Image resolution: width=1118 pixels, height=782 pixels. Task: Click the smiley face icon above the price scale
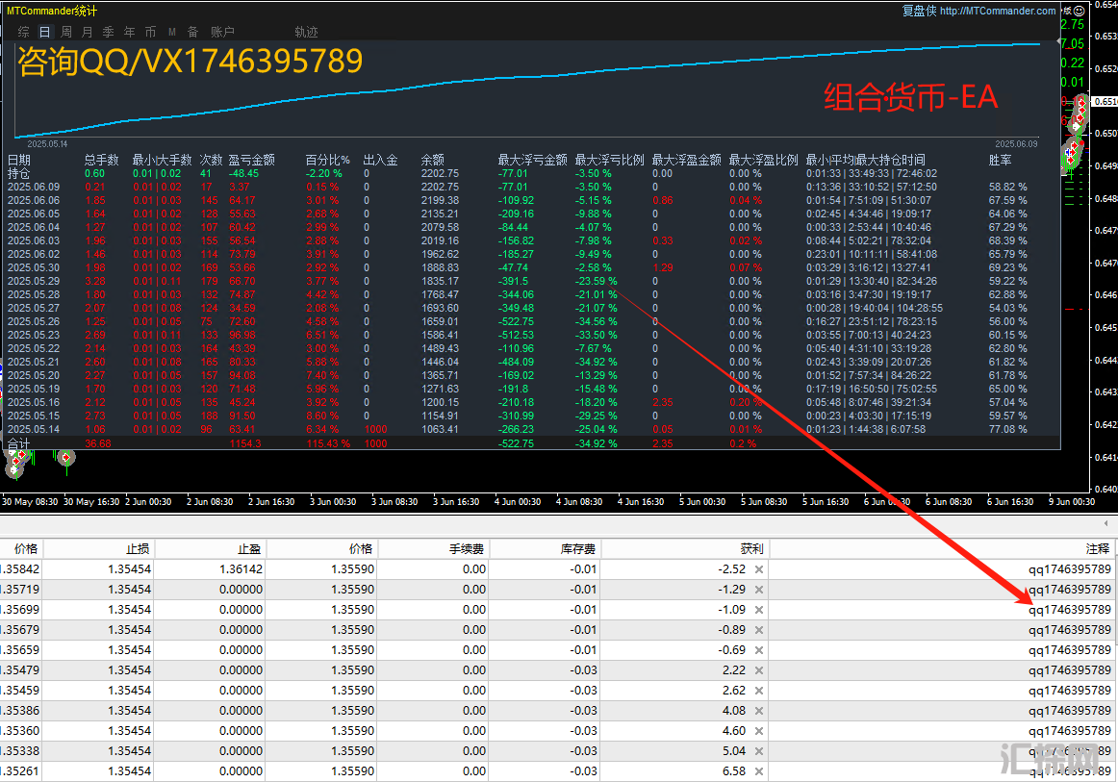1079,11
